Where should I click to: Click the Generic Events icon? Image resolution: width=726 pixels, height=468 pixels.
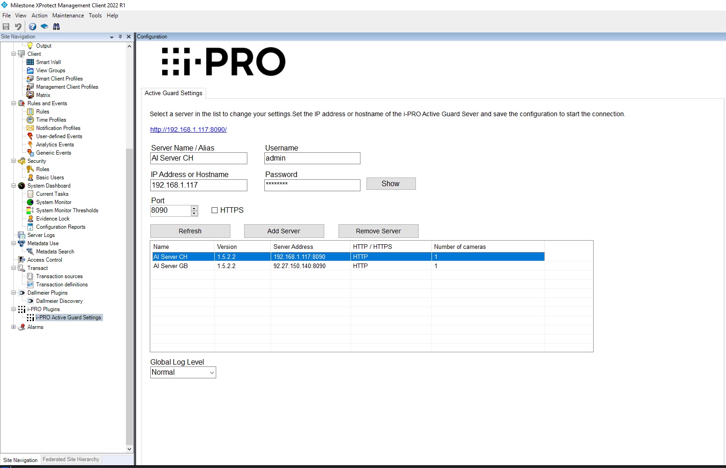[30, 153]
